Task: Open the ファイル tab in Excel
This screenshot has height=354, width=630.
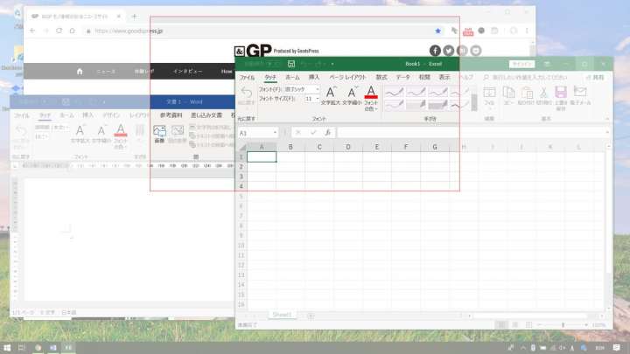Action: pos(247,77)
